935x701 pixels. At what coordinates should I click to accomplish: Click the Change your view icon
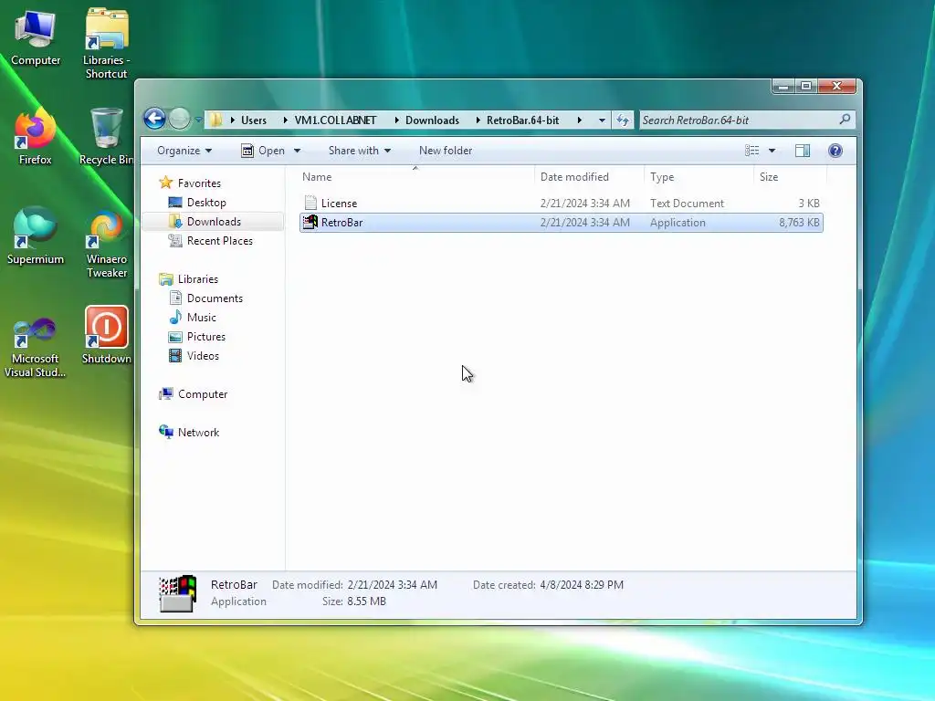(x=752, y=151)
